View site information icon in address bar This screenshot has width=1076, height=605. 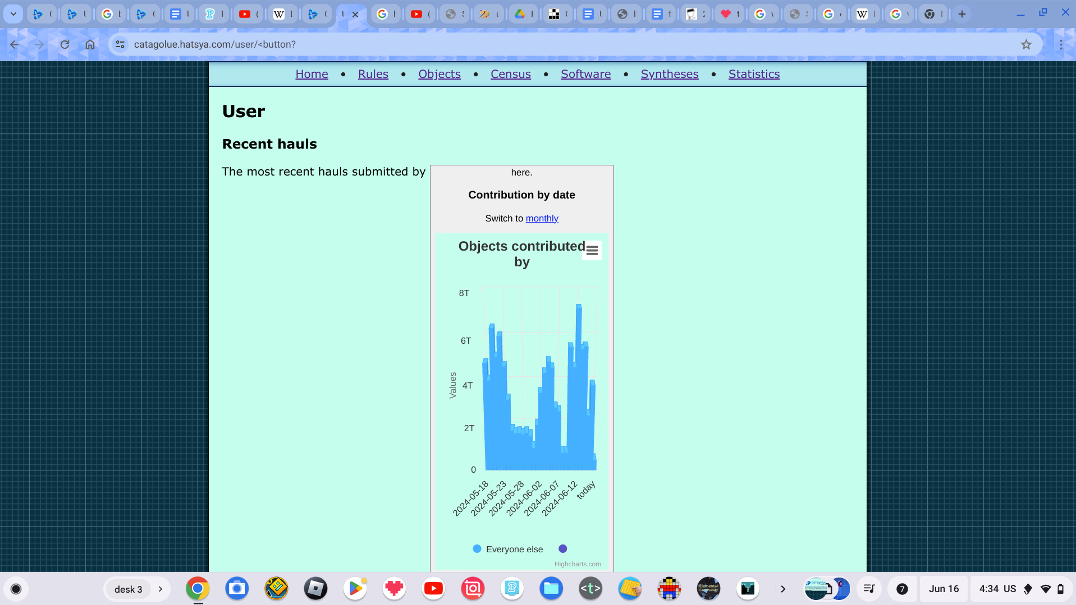(x=120, y=44)
